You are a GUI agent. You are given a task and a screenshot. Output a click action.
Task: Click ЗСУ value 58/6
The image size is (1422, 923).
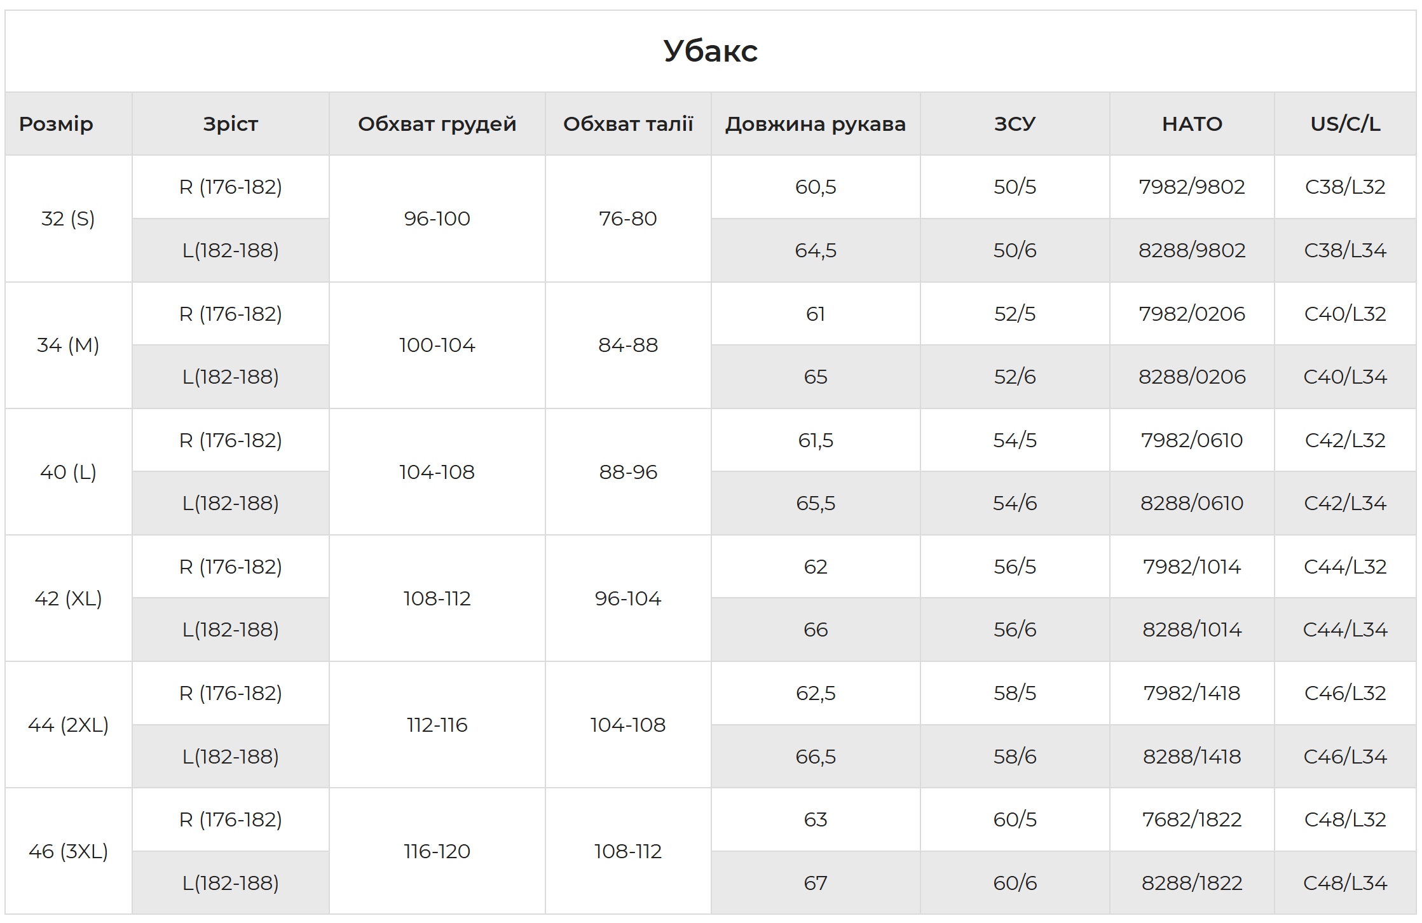coord(1015,757)
